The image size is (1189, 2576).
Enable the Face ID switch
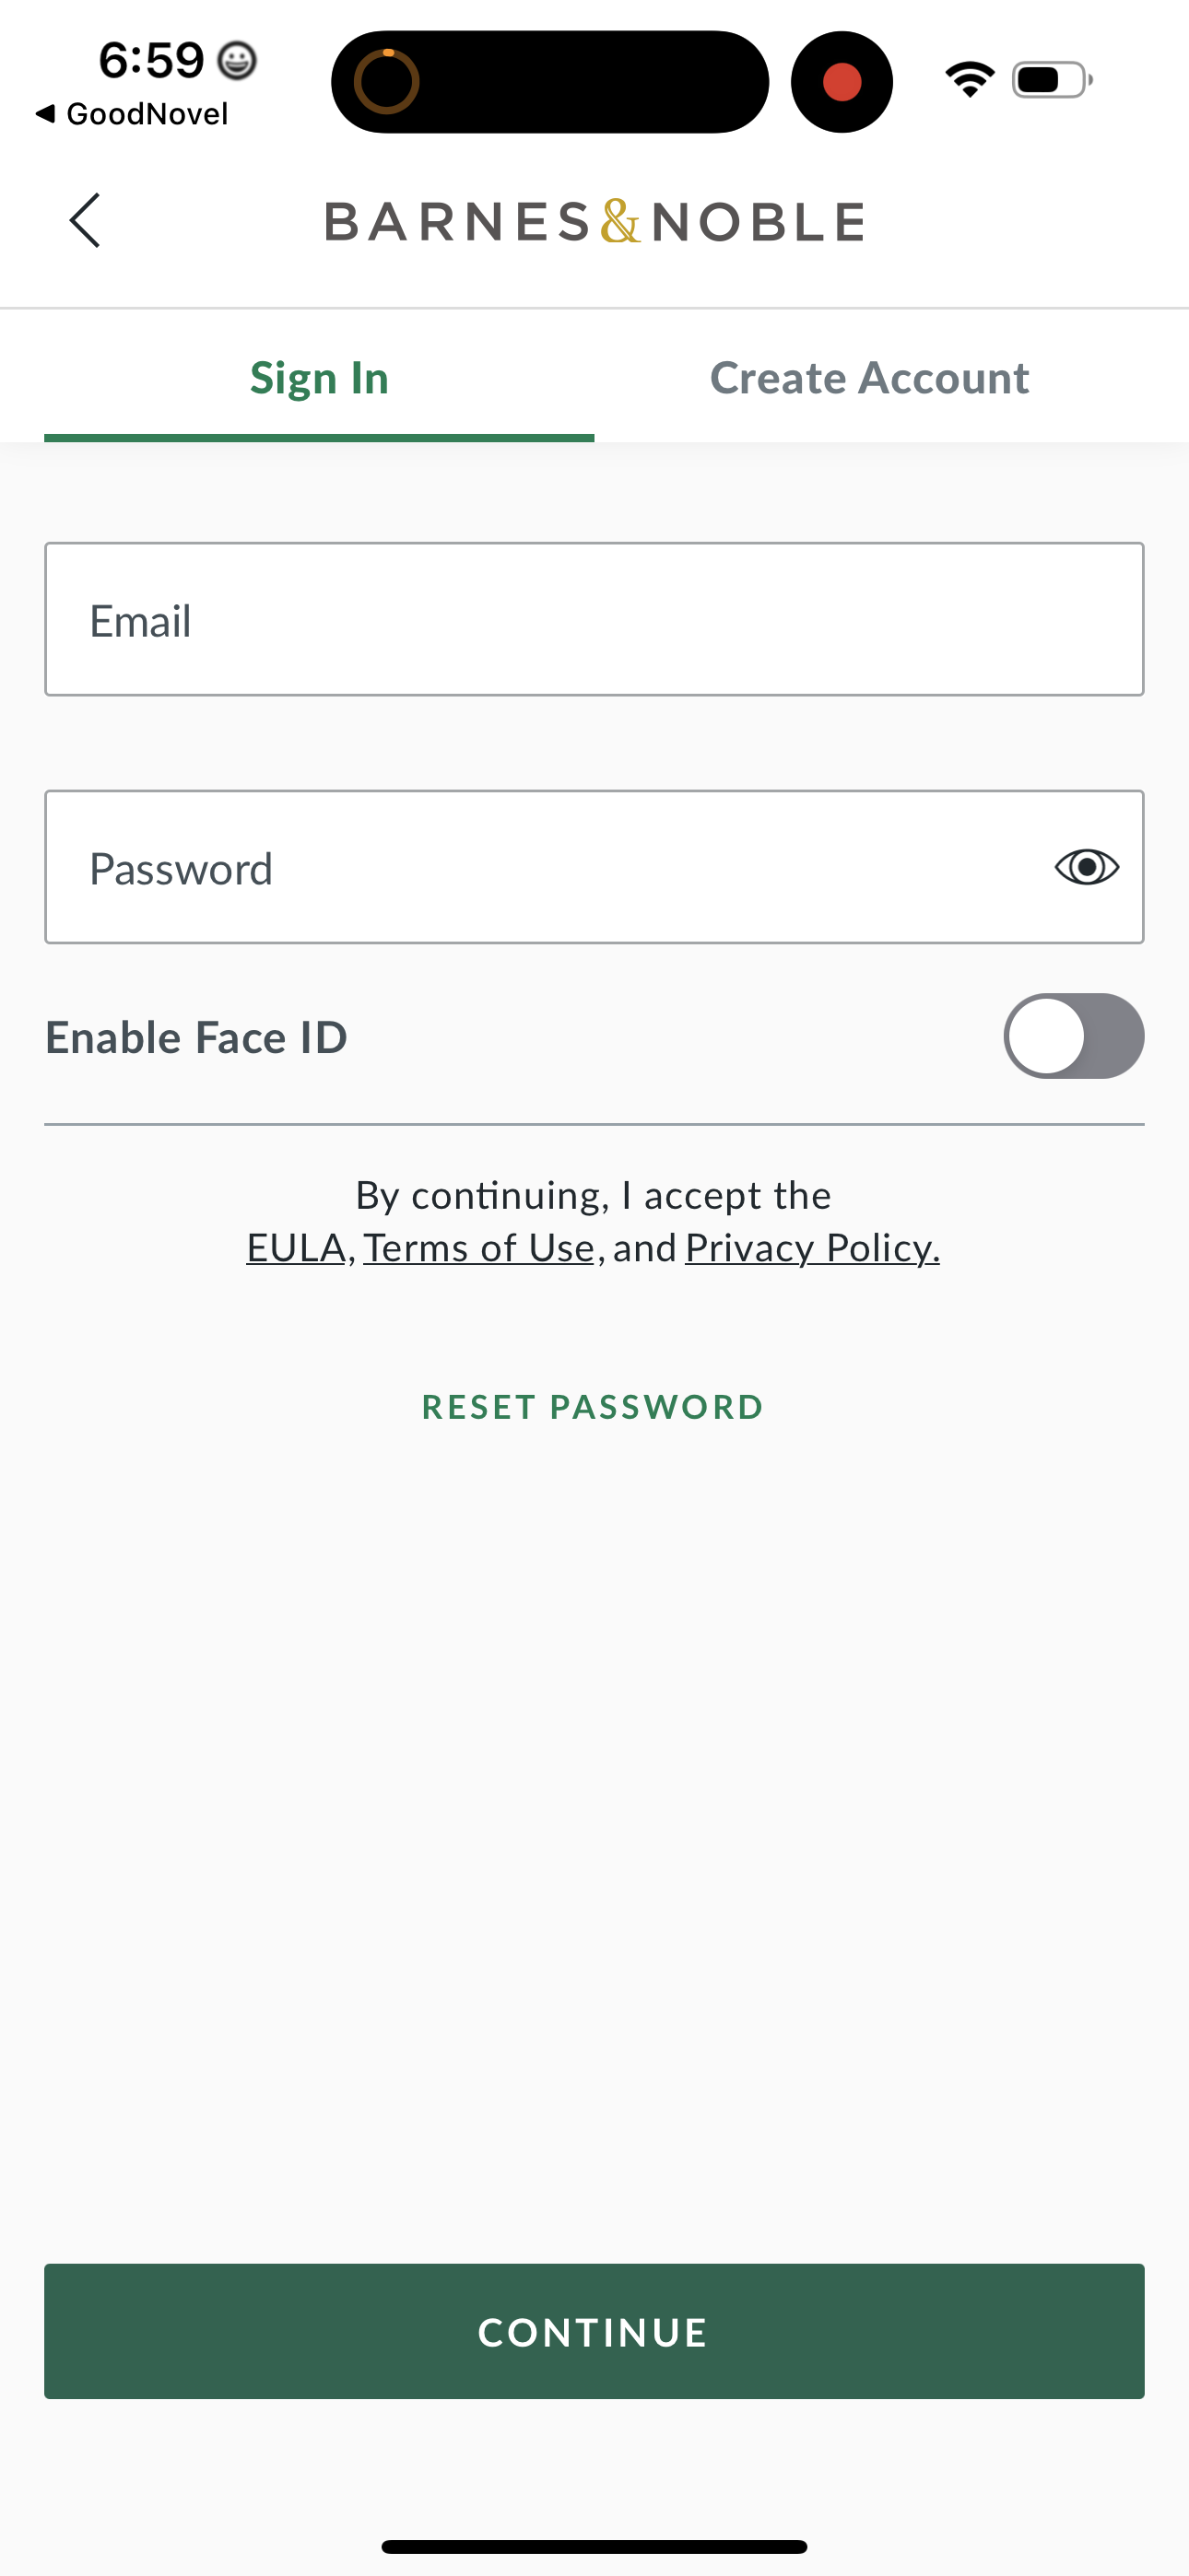click(1073, 1036)
